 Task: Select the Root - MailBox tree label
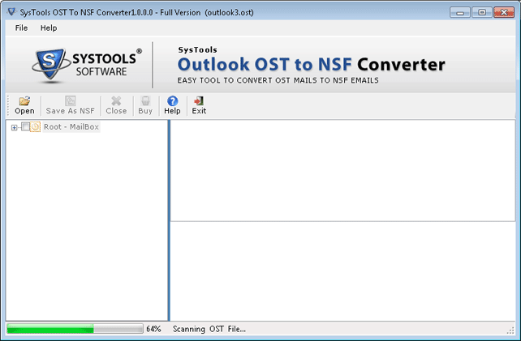(x=71, y=126)
